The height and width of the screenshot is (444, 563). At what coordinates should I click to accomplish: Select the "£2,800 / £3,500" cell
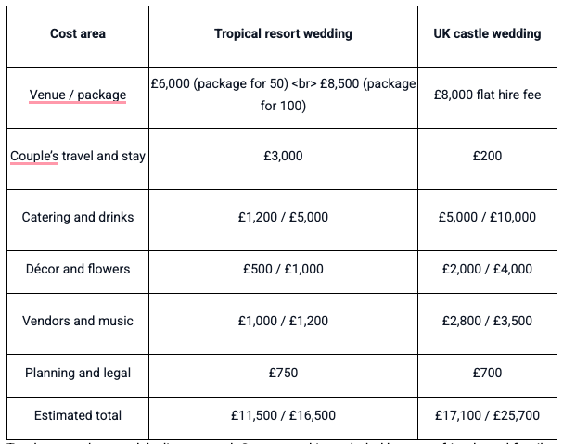coord(487,321)
